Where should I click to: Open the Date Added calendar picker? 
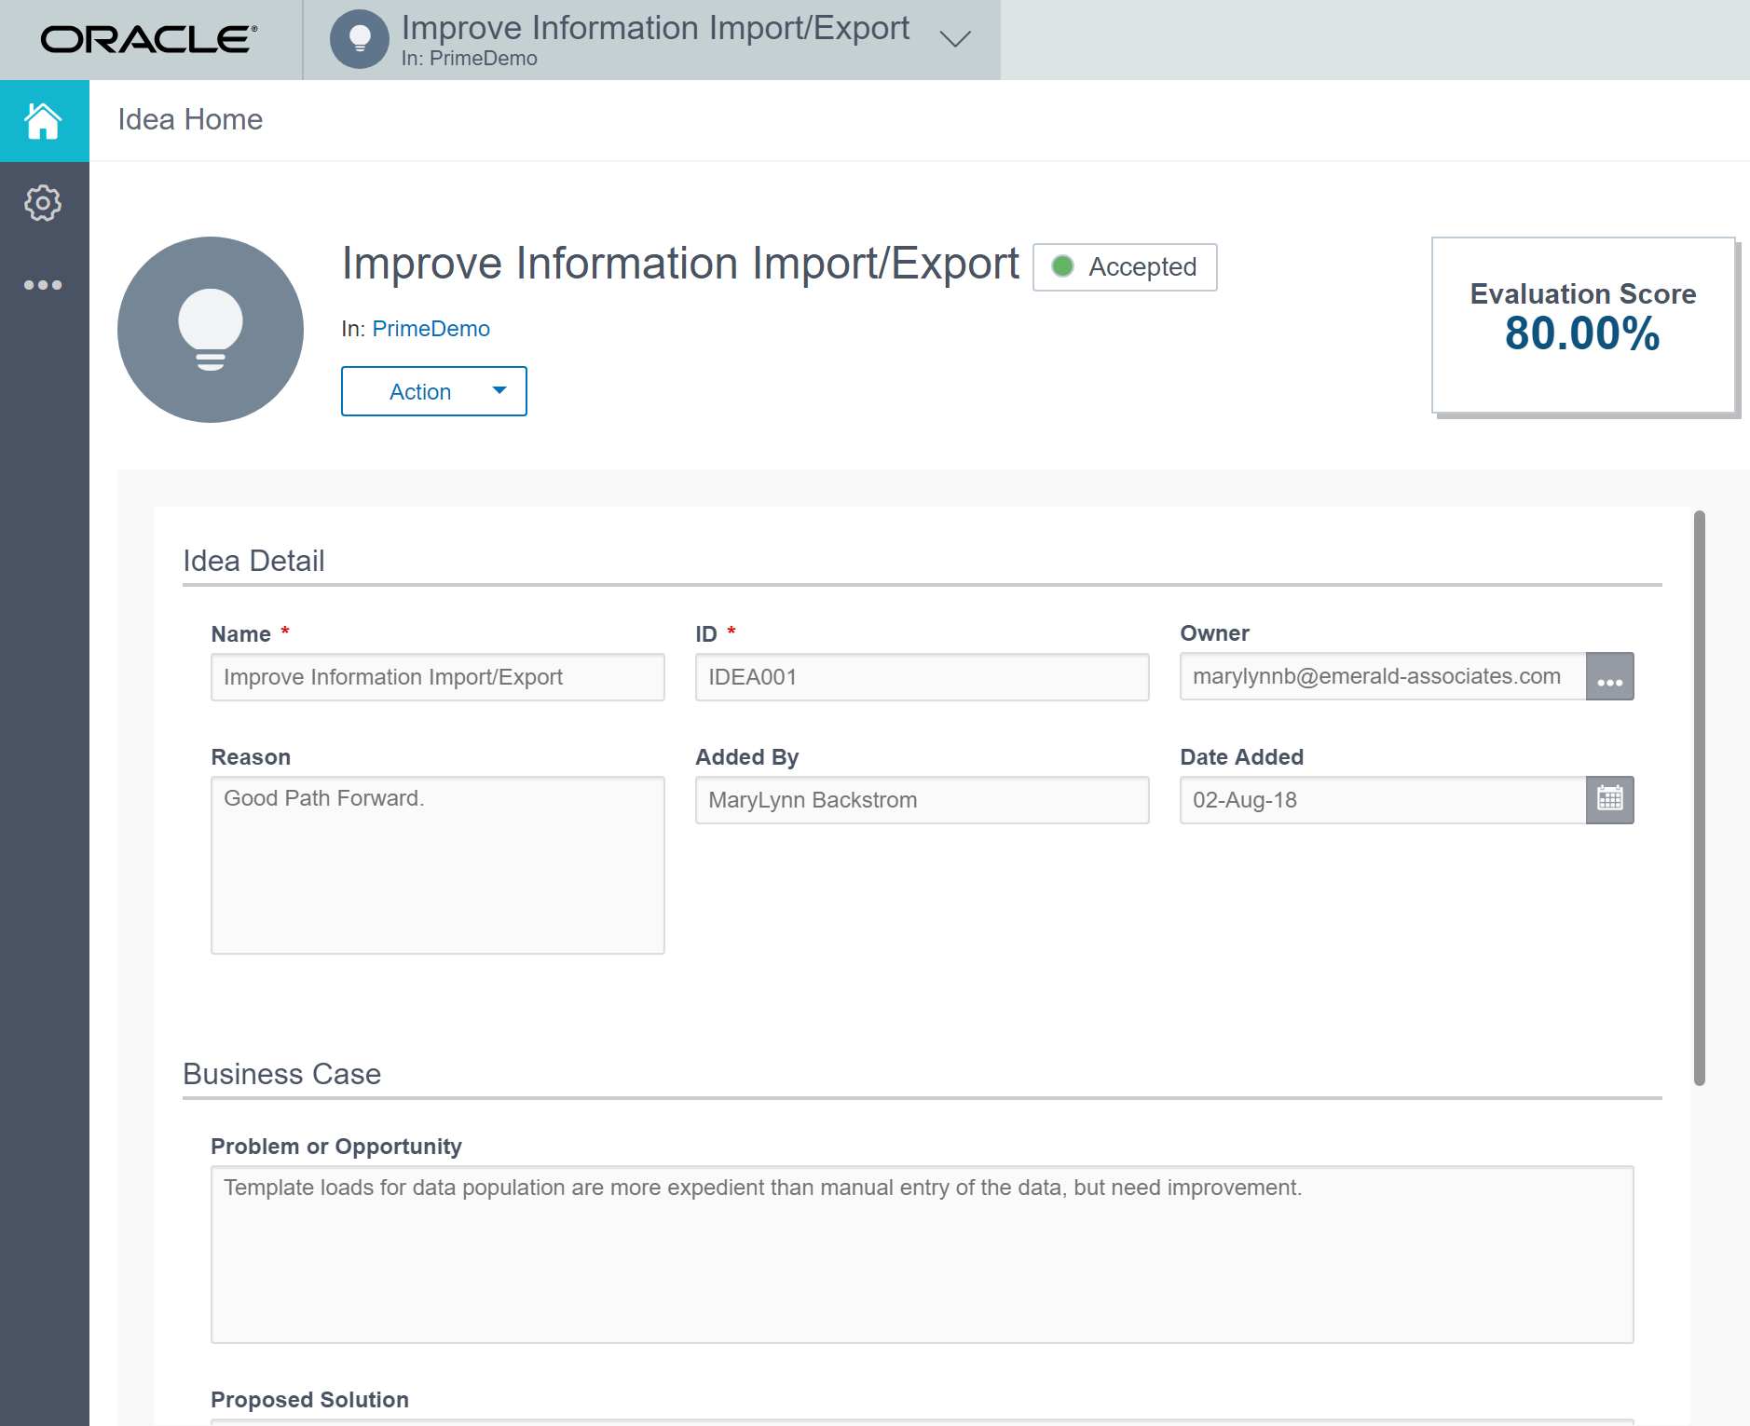pos(1609,800)
